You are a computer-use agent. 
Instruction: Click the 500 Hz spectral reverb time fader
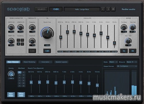click(56, 83)
